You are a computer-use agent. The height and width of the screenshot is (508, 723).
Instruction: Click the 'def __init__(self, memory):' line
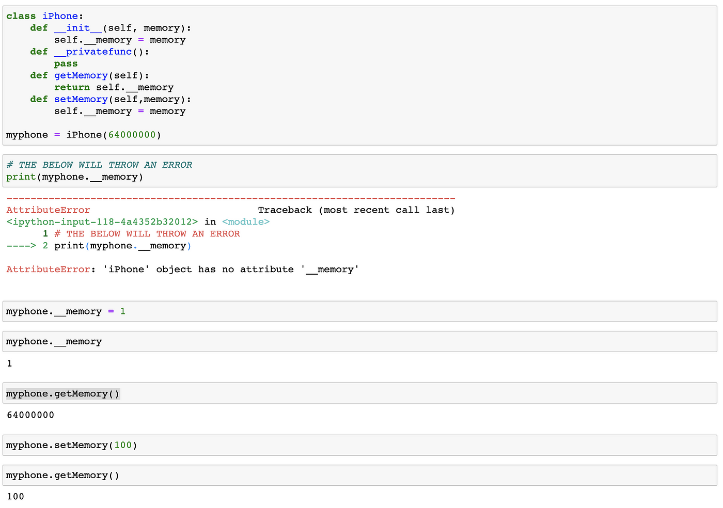(111, 28)
